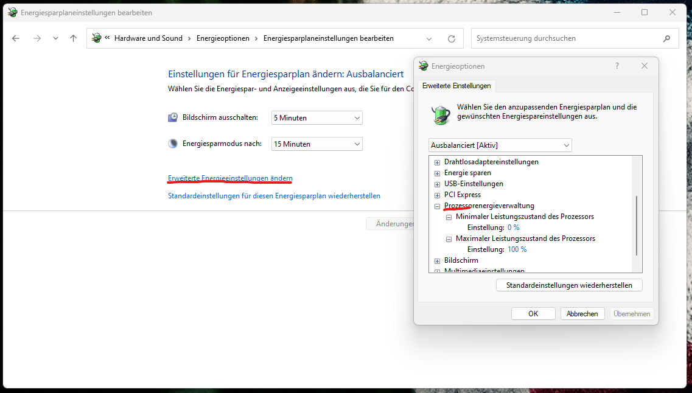692x393 pixels.
Task: Expand USB-Einstellungen node
Action: tap(438, 184)
